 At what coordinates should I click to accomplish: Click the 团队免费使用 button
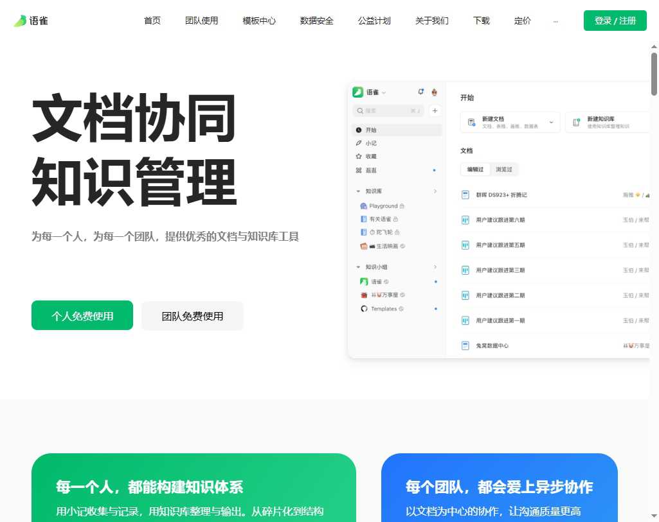coord(192,315)
